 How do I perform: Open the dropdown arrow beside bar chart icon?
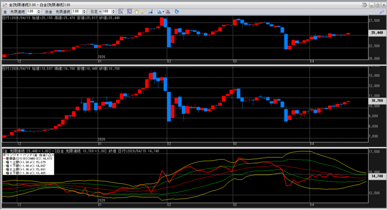pyautogui.click(x=163, y=12)
